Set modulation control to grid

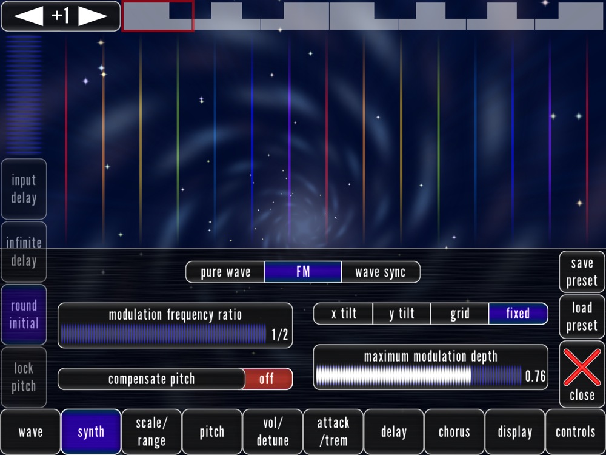[x=460, y=314]
